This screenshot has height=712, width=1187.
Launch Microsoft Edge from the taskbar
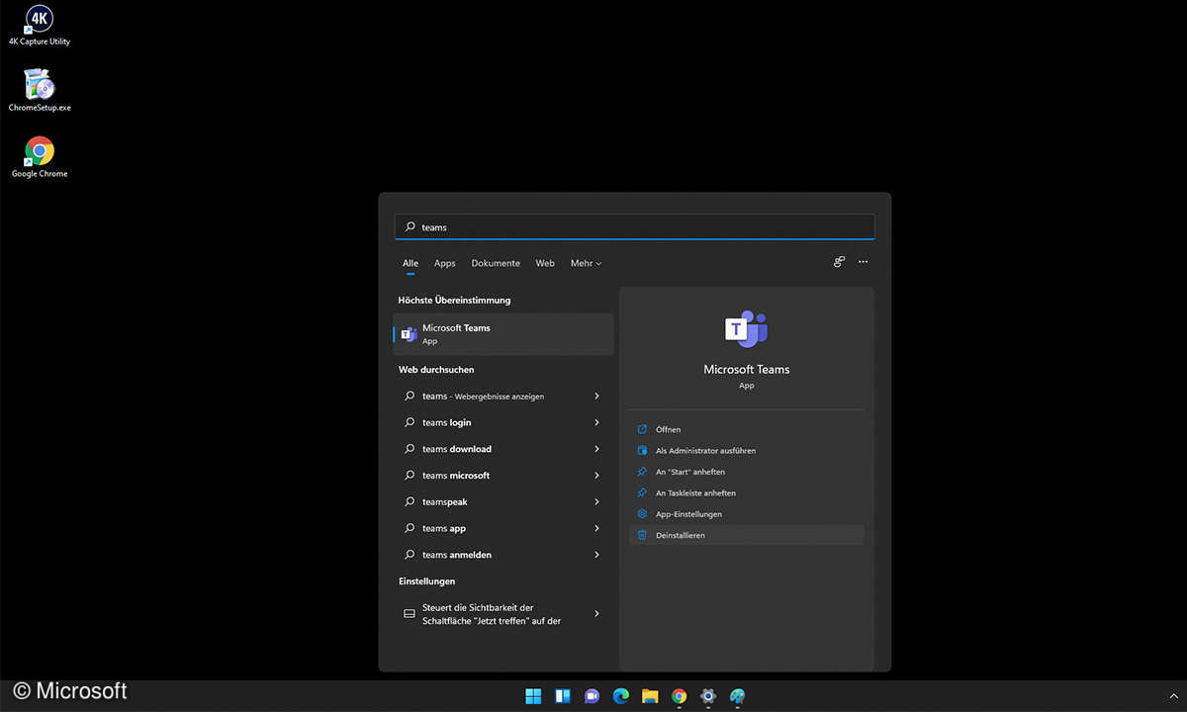click(621, 696)
